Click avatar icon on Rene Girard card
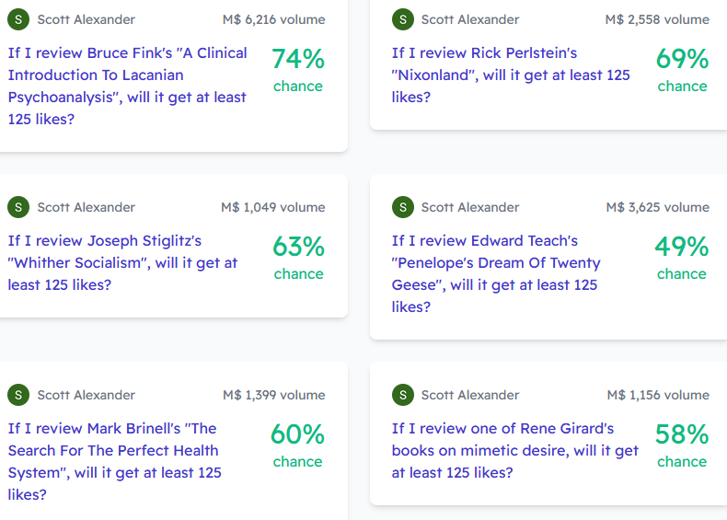 (403, 395)
